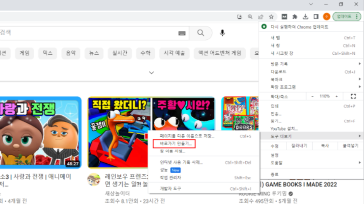Increase zoom with the plus button
Image resolution: width=364 pixels, height=204 pixels.
(x=337, y=96)
